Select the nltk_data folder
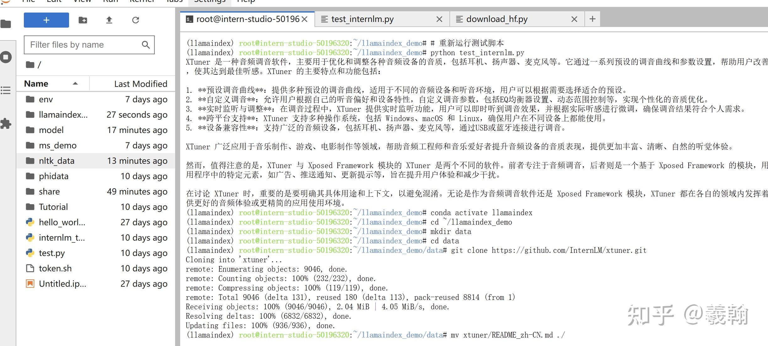768x346 pixels. pos(56,161)
